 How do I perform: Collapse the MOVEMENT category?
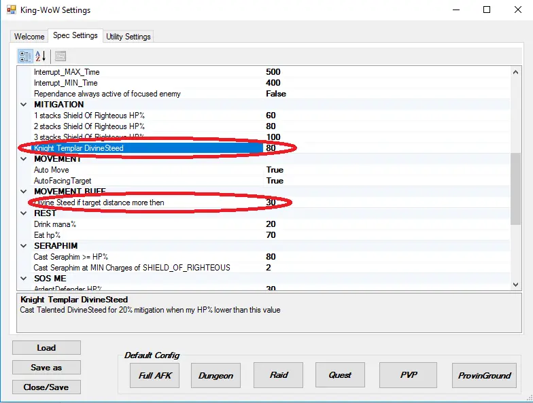[23, 159]
